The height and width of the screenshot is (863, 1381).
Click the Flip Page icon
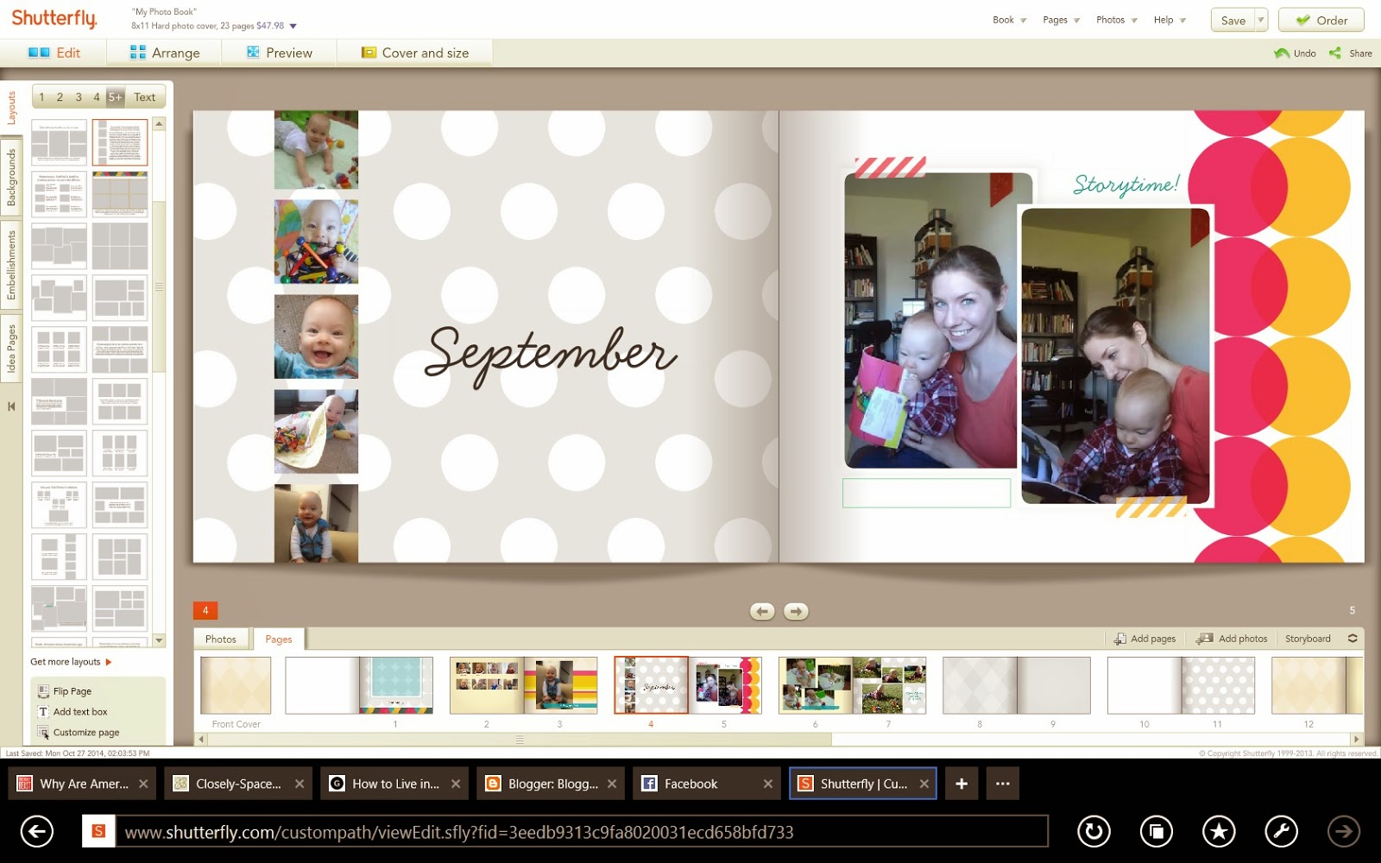(x=43, y=691)
